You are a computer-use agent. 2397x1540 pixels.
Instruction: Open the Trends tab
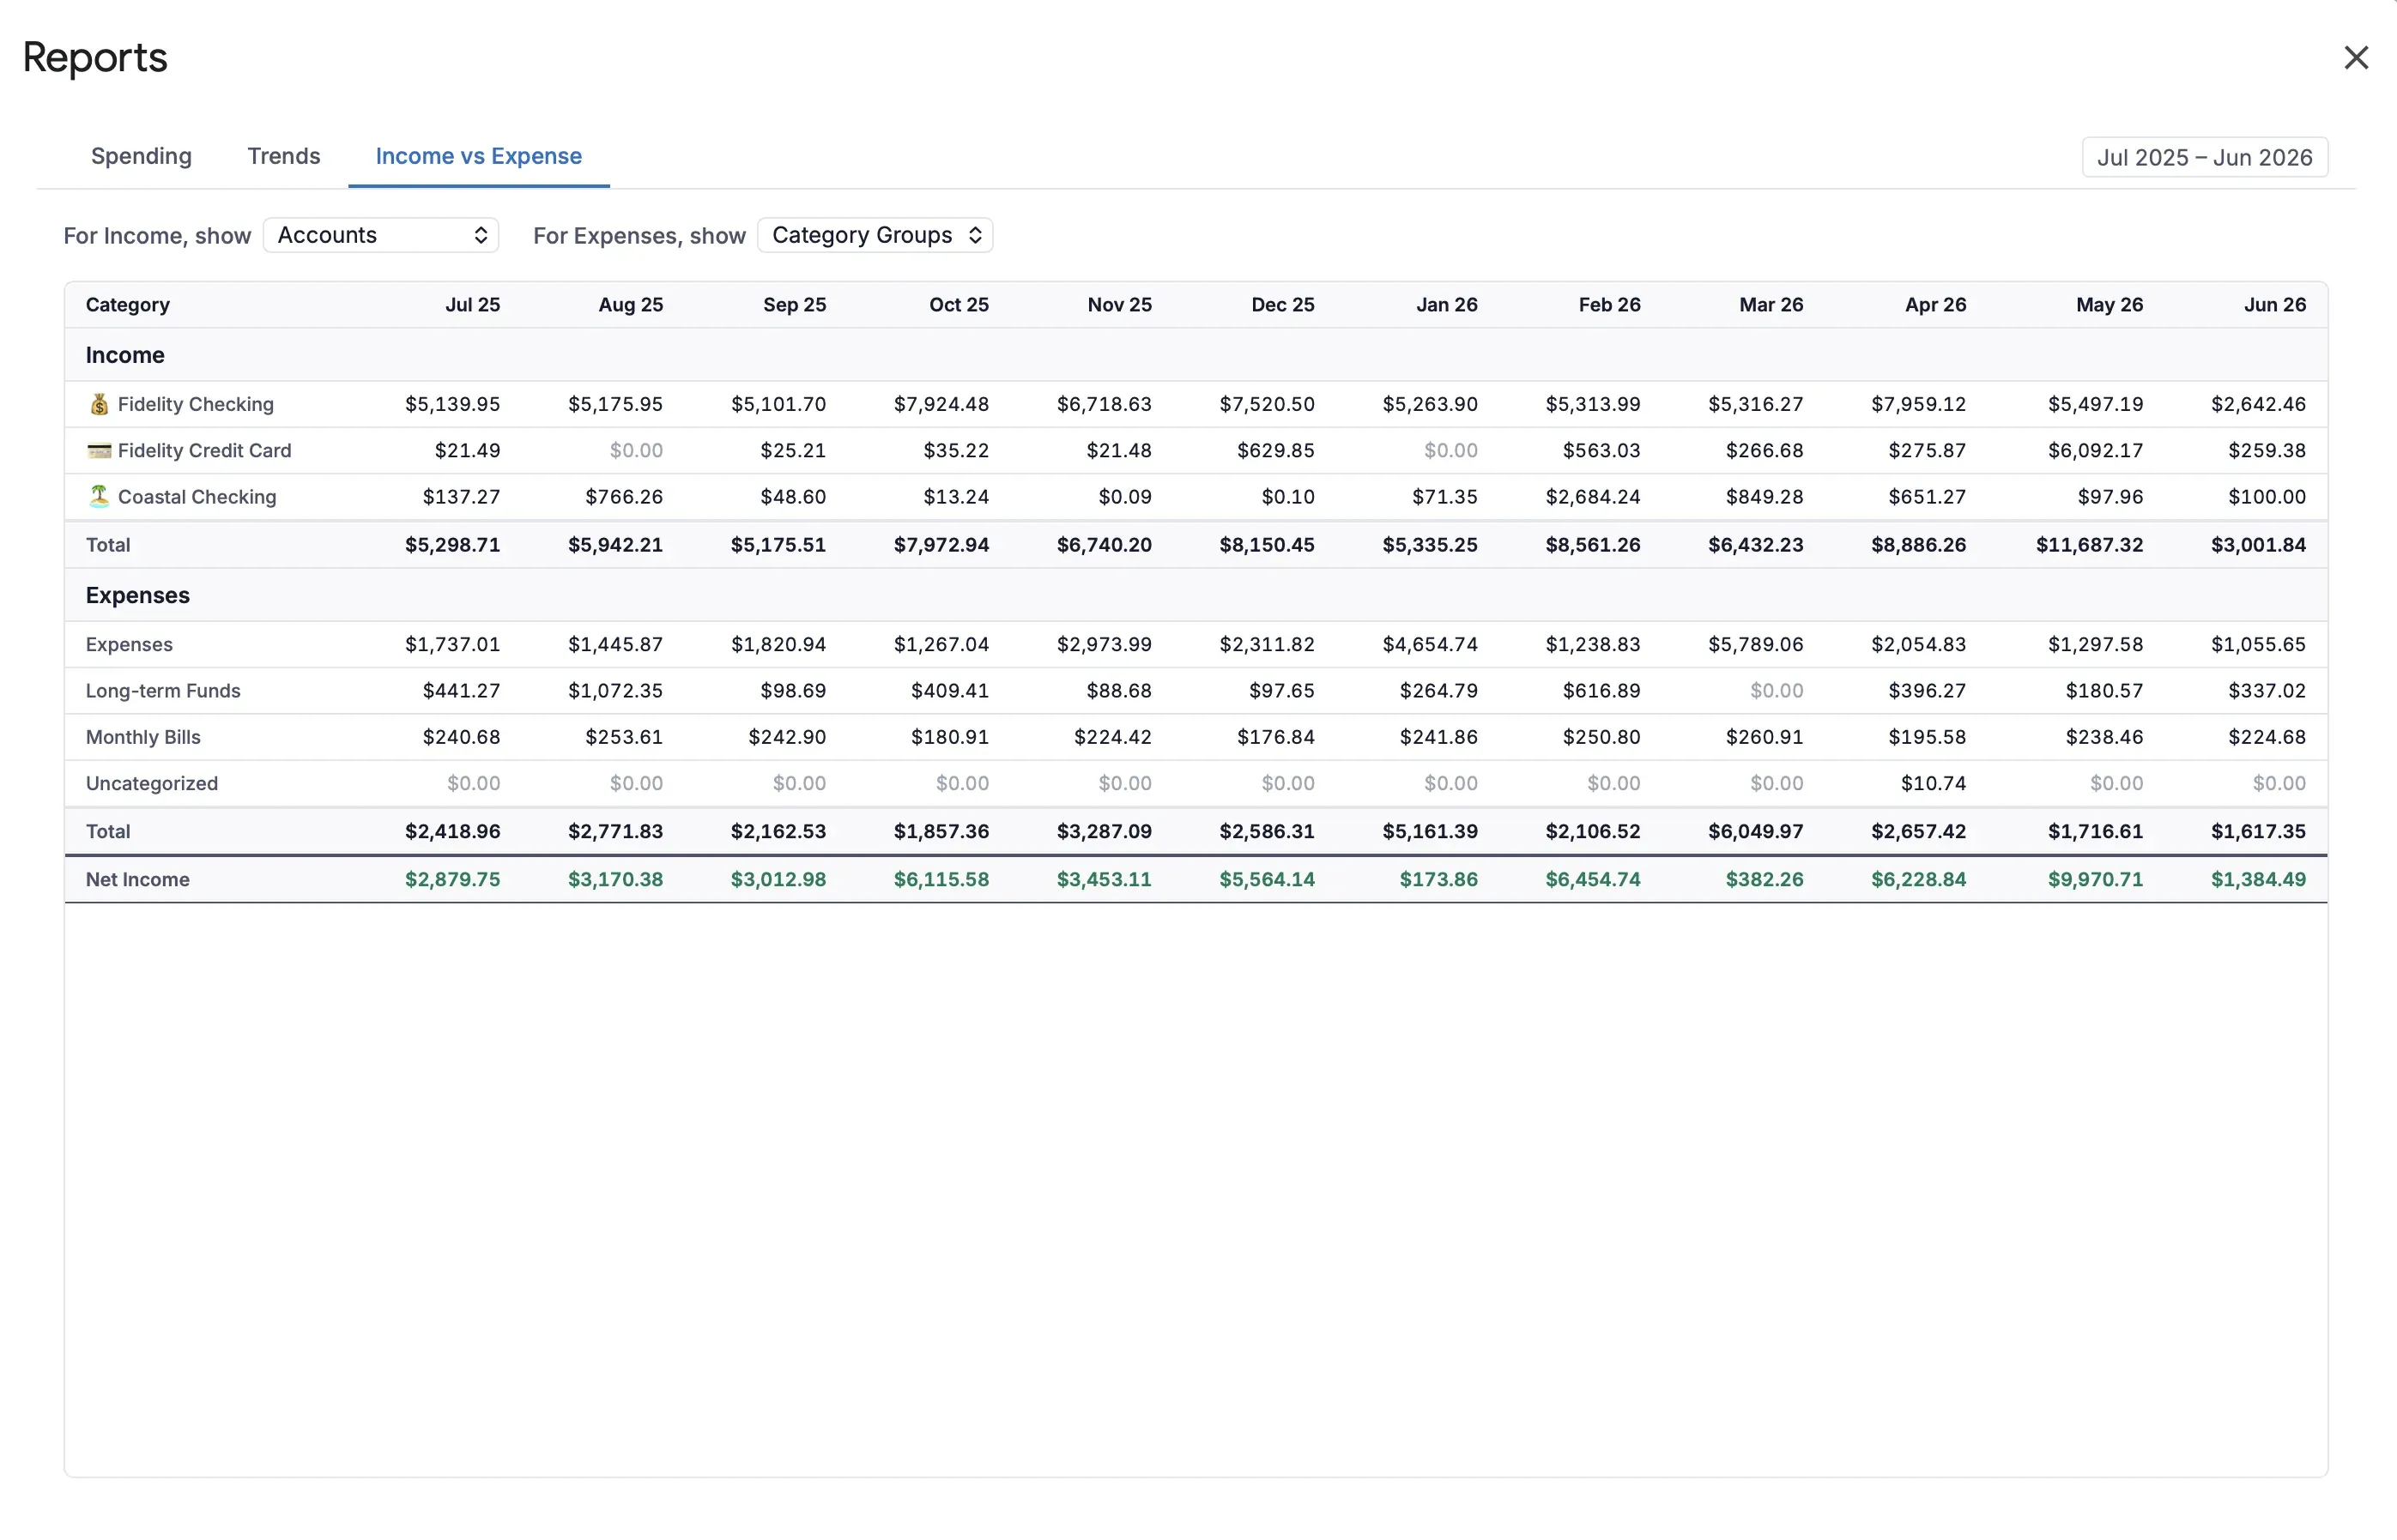coord(284,156)
